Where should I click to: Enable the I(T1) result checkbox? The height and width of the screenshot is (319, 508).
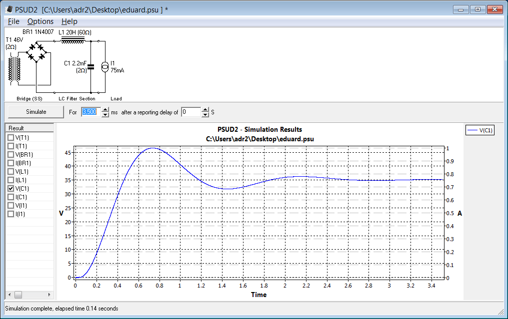(10, 146)
